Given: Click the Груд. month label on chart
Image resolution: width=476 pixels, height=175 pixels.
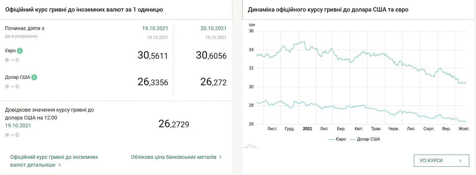Looking at the screenshot, I should pyautogui.click(x=289, y=129).
